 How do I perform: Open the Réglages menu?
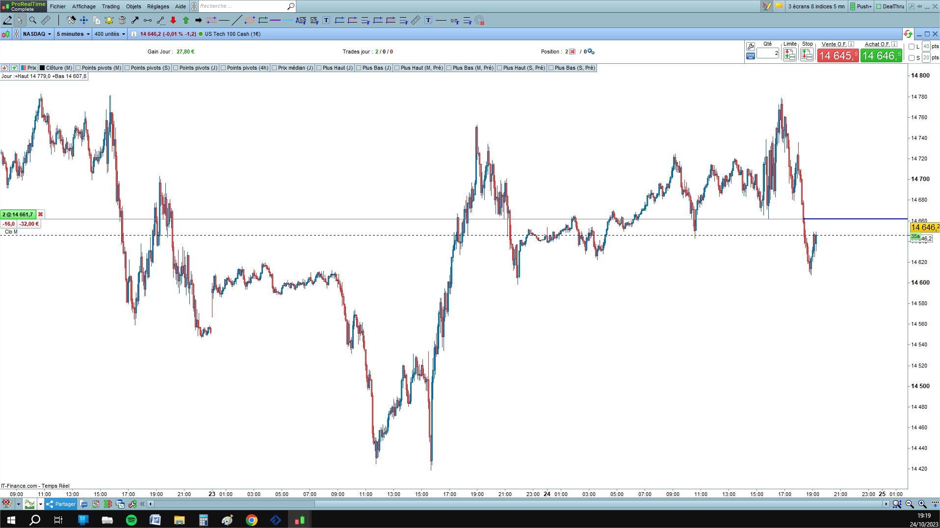click(x=158, y=6)
